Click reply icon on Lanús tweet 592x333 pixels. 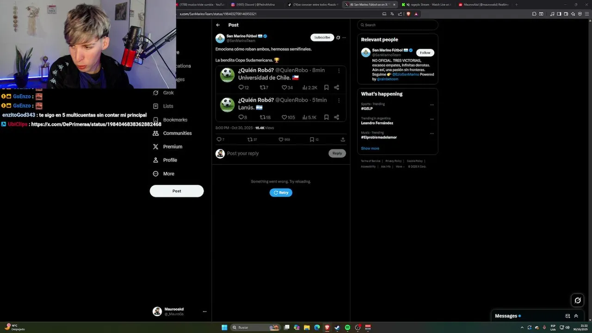[x=240, y=117]
